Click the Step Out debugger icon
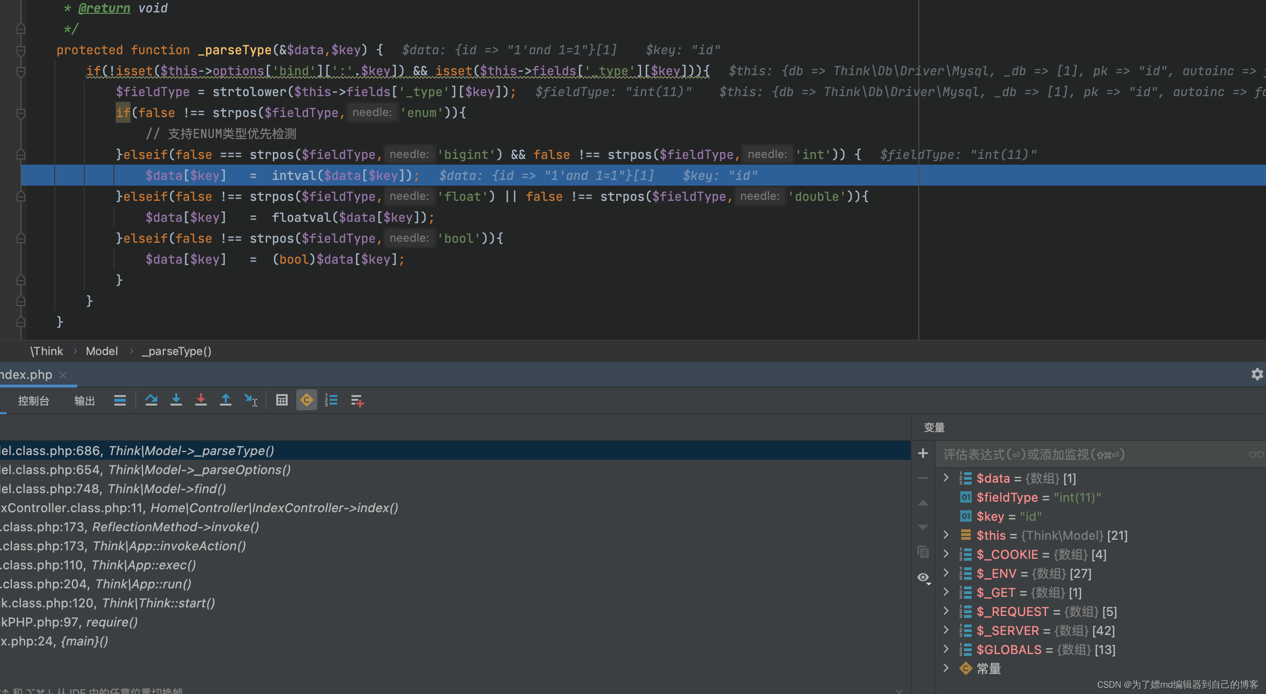The height and width of the screenshot is (694, 1266). tap(226, 400)
